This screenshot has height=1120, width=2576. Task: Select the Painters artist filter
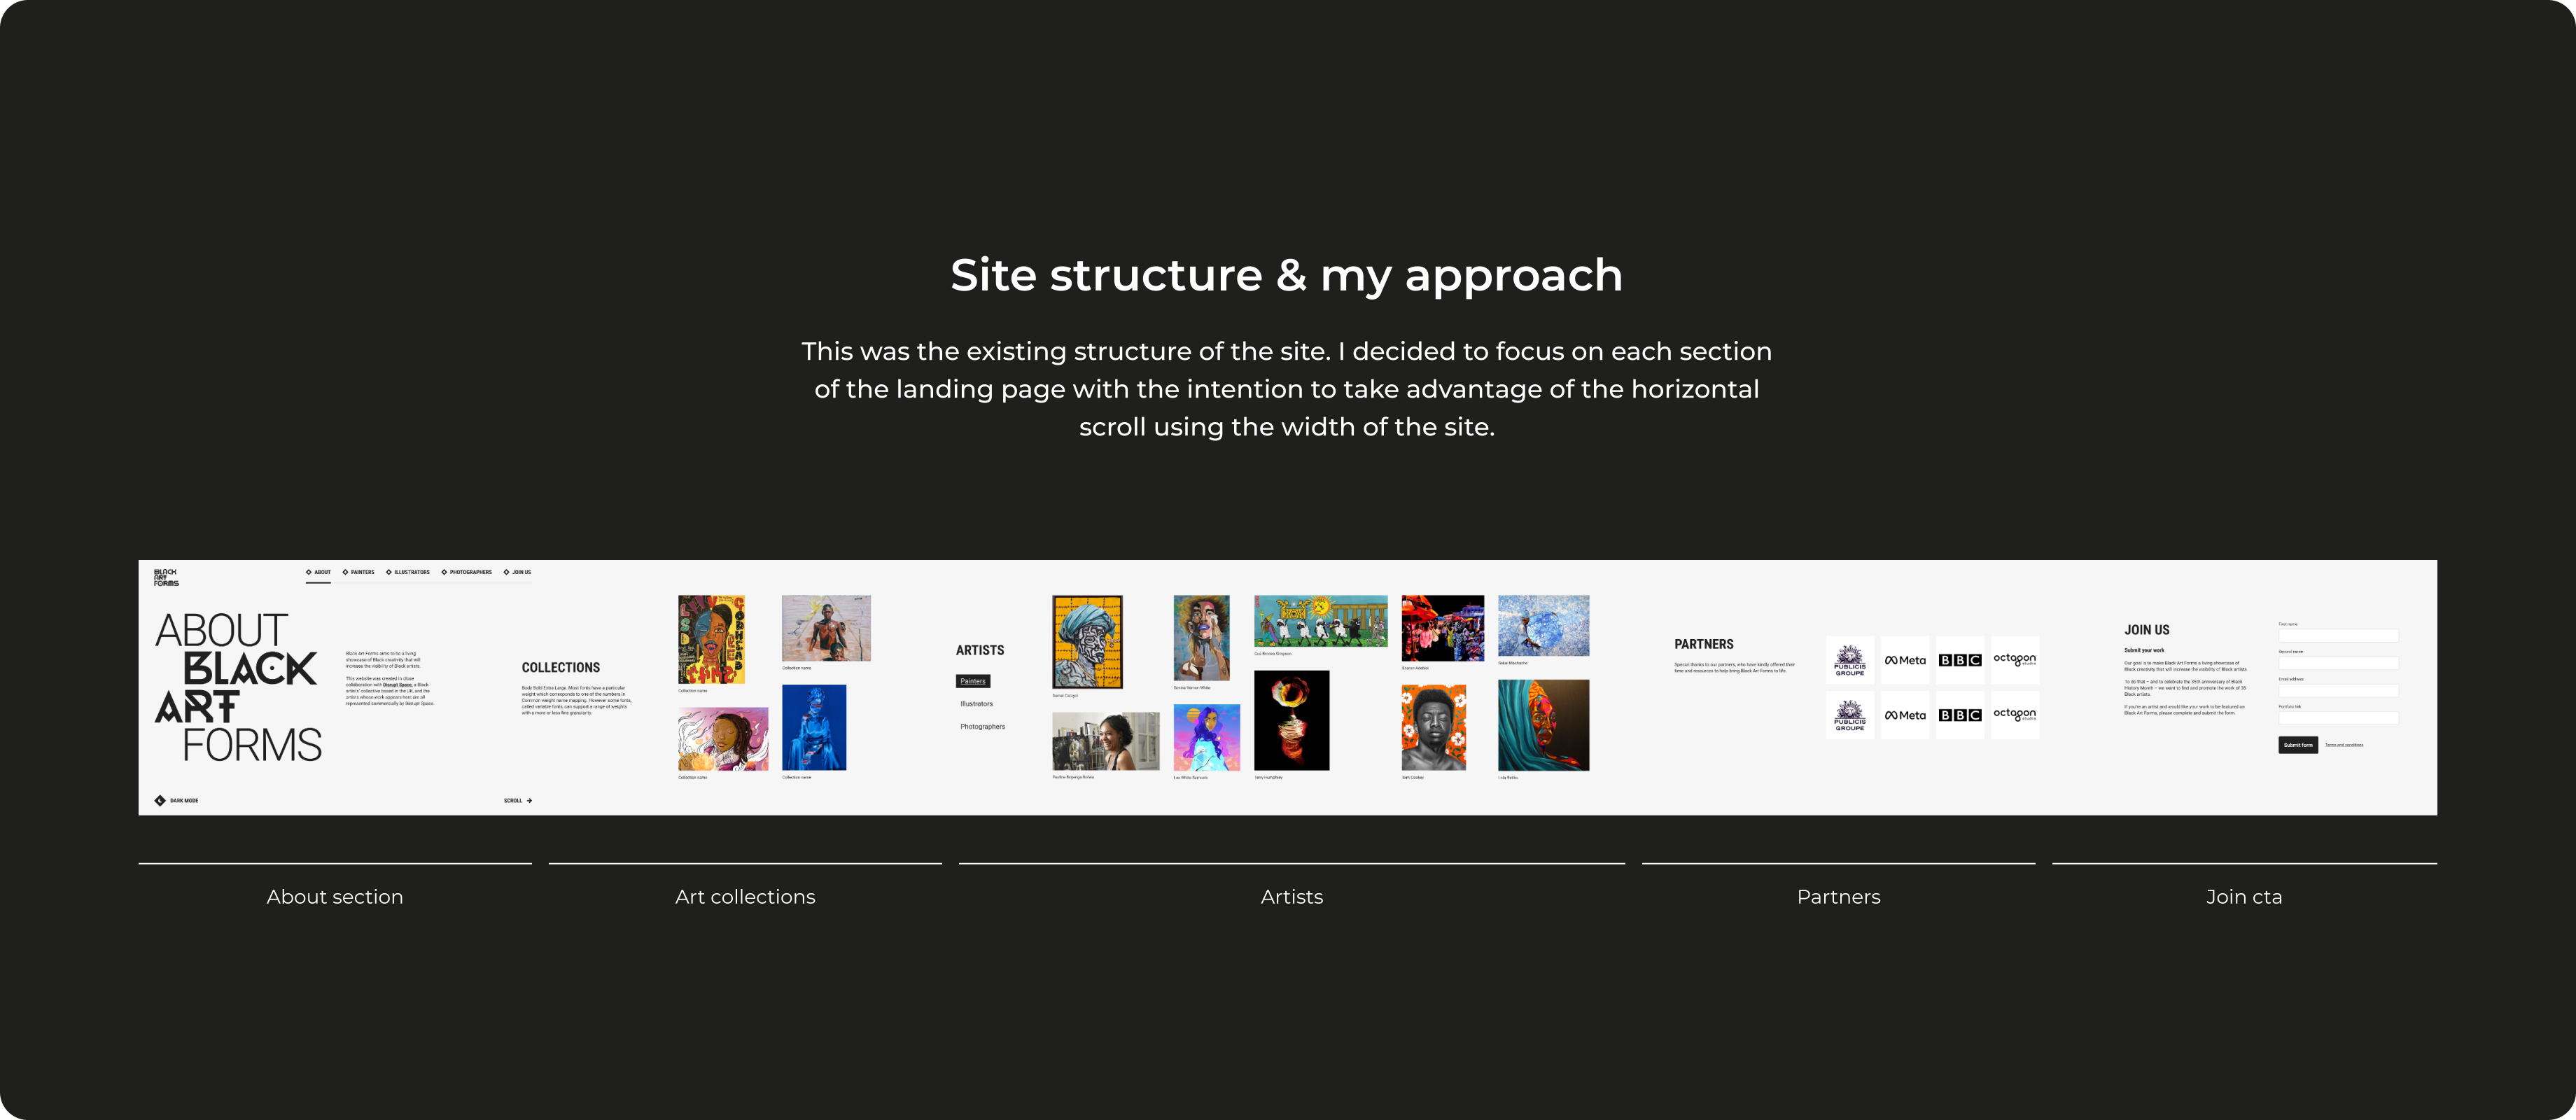[x=972, y=681]
